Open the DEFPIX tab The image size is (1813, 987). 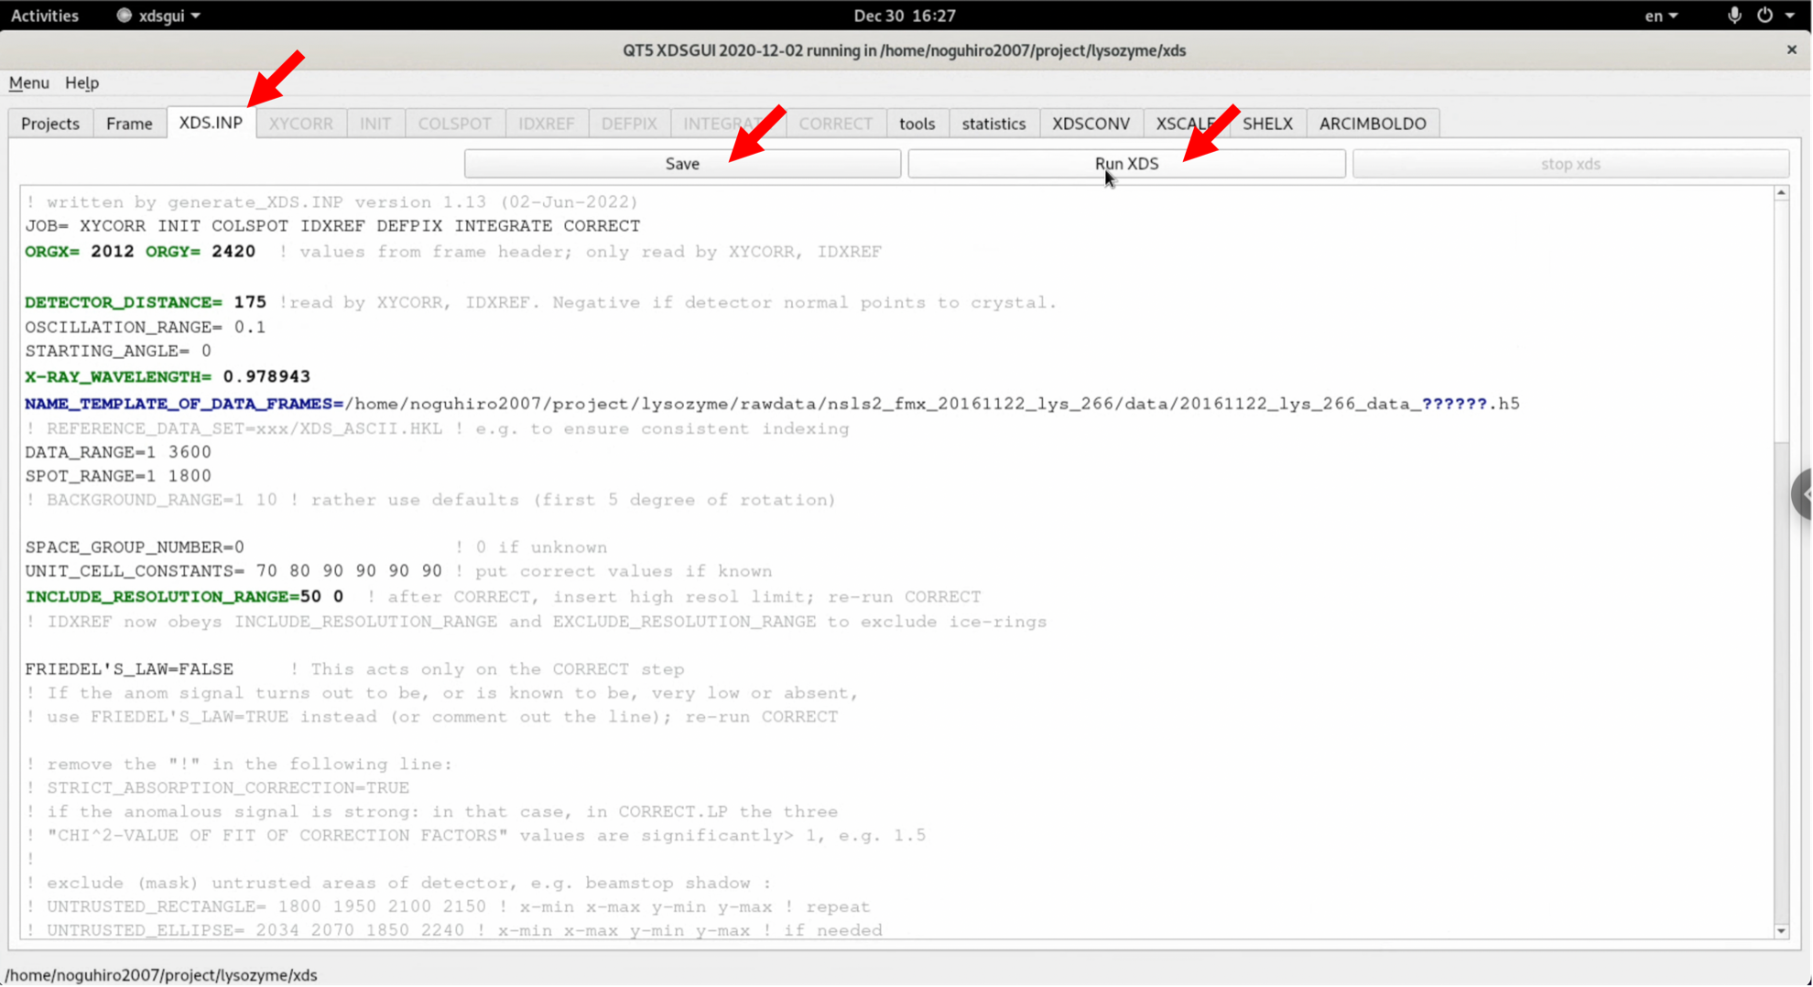[629, 124]
